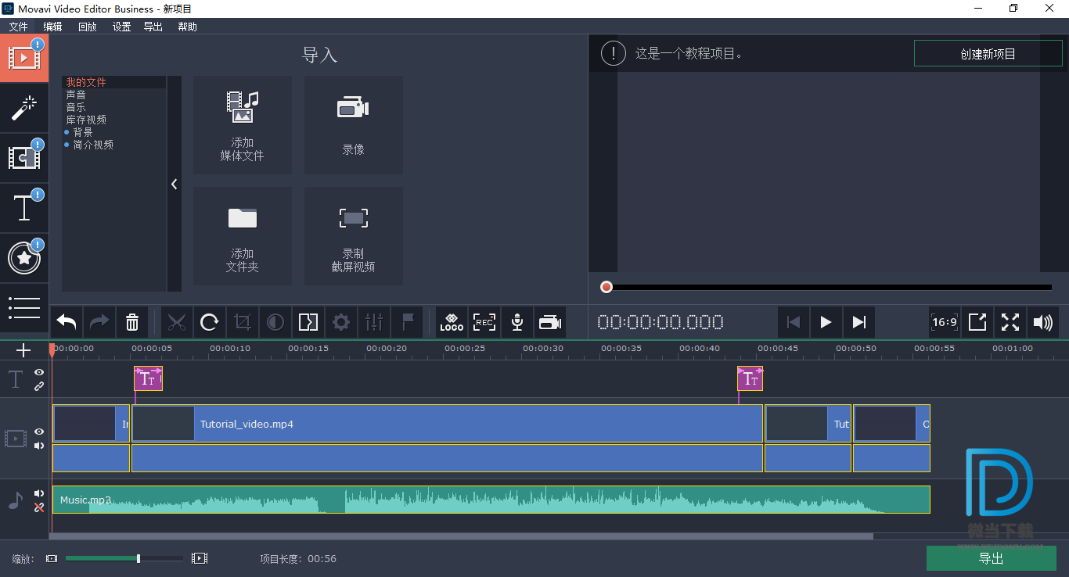Toggle title track visibility eye
This screenshot has width=1069, height=577.
pyautogui.click(x=39, y=373)
